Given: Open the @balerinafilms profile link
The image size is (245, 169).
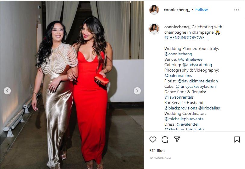Looking at the screenshot, I should [x=178, y=75].
